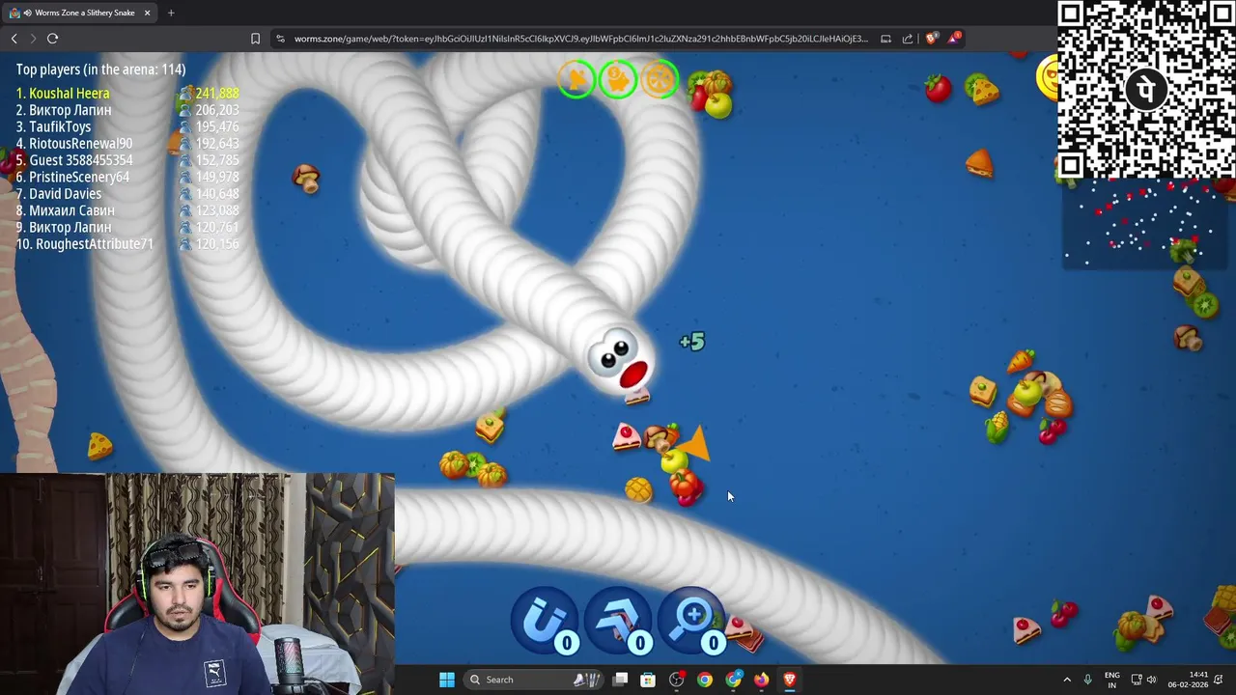Open Brave Shields lion icon
The height and width of the screenshot is (695, 1236).
click(x=931, y=39)
